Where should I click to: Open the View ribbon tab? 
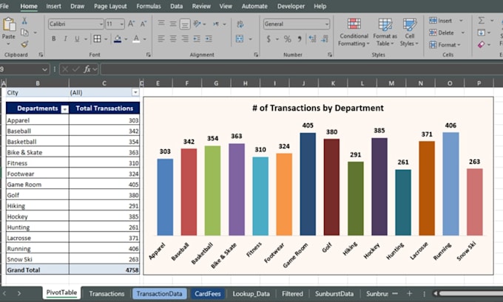(x=226, y=6)
